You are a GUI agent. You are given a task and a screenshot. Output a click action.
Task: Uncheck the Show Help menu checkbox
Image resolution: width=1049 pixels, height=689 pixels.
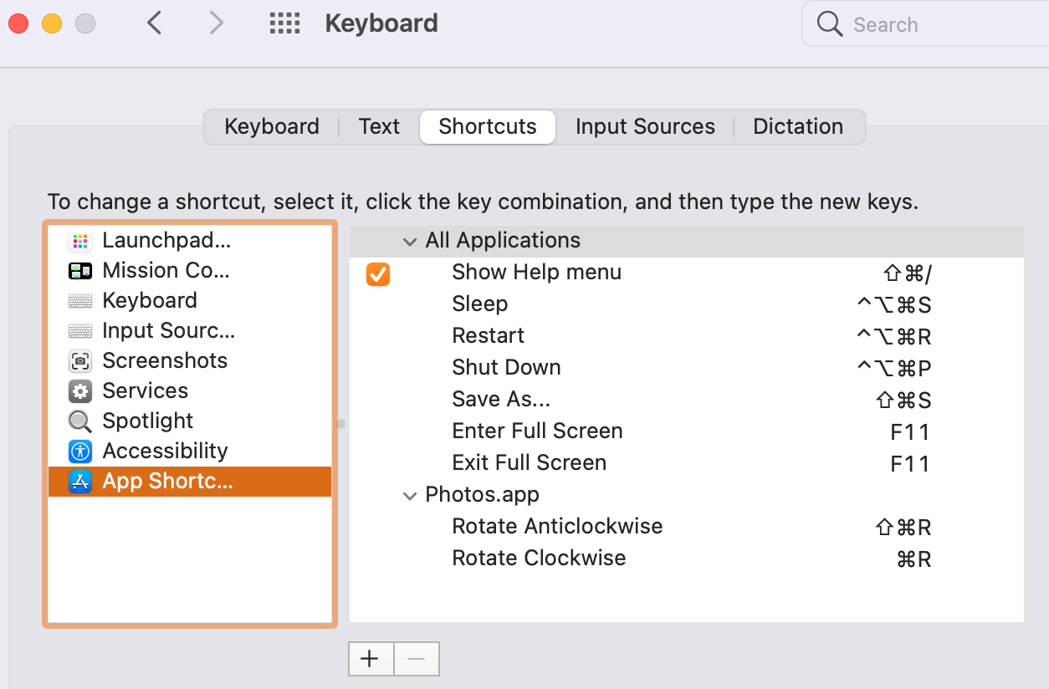[378, 273]
